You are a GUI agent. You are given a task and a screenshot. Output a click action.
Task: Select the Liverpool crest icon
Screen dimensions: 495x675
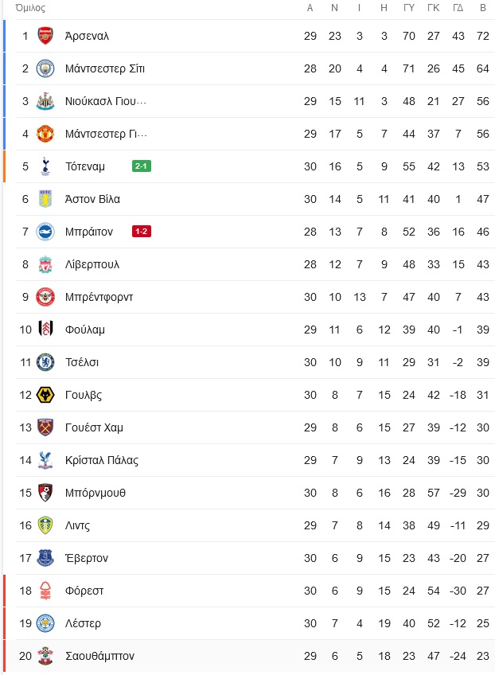pos(45,264)
